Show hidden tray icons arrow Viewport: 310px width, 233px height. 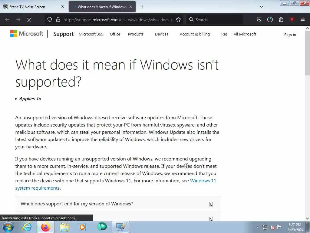tap(257, 227)
